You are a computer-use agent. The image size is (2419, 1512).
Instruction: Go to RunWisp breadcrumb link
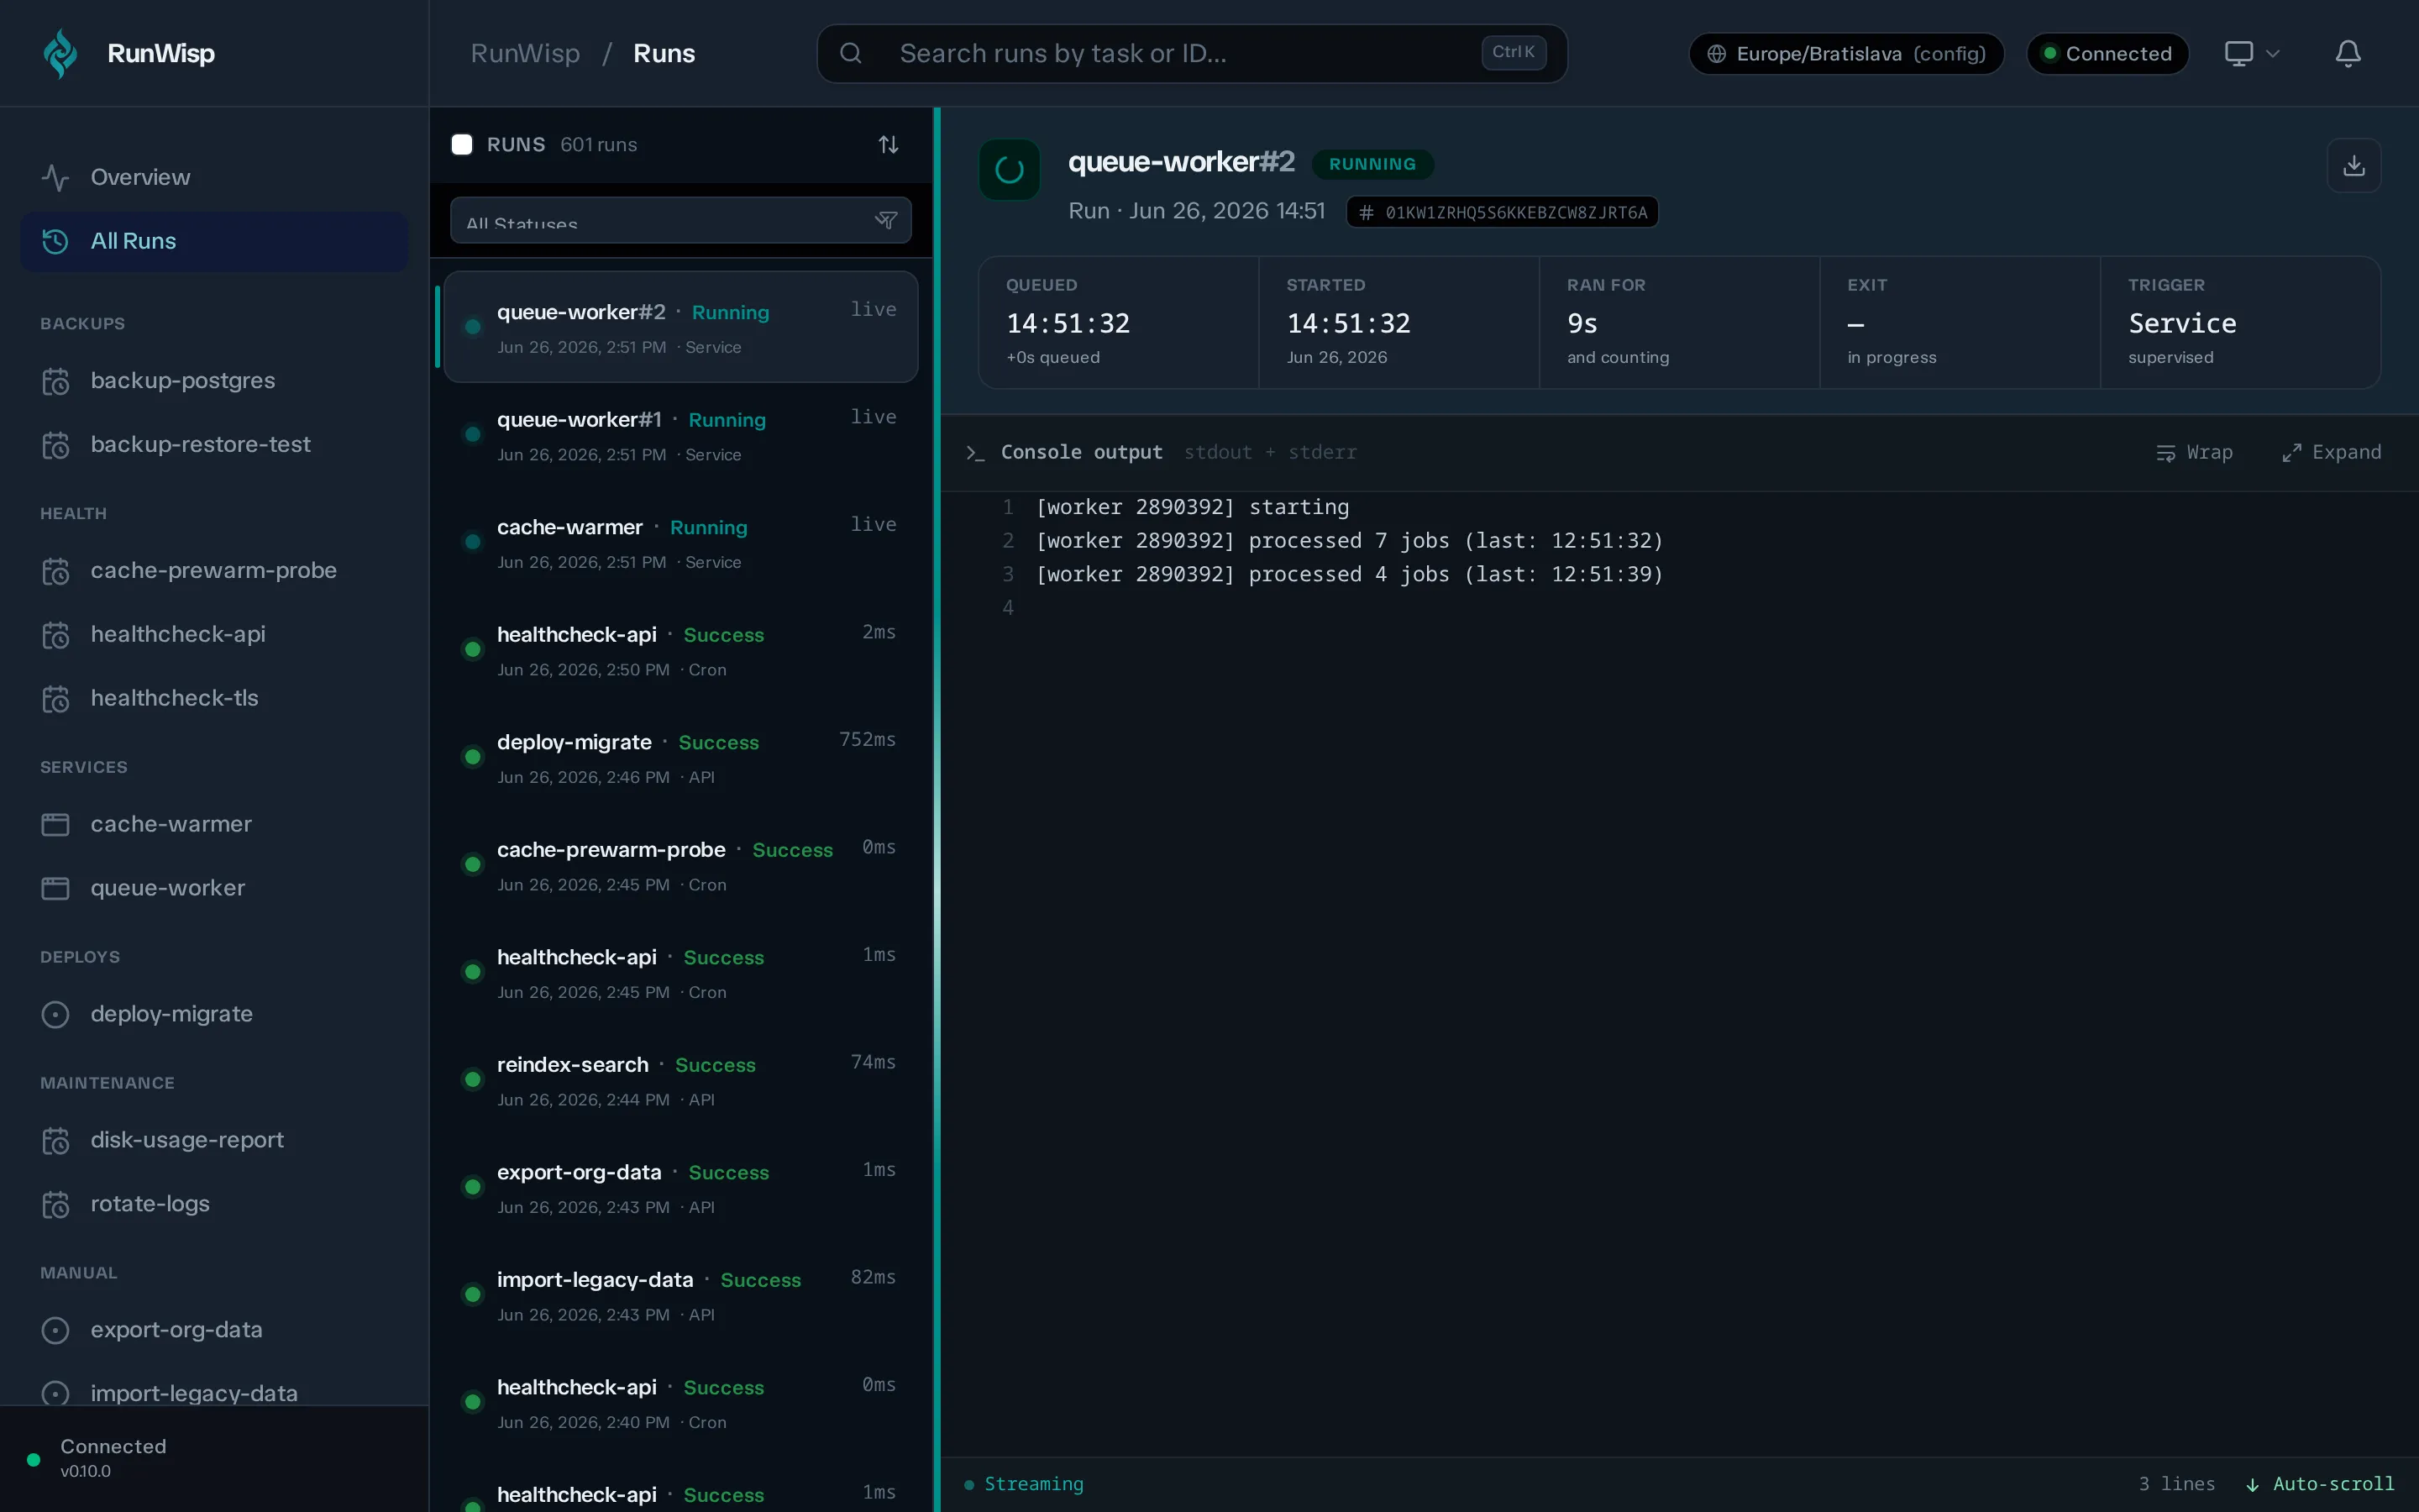tap(525, 53)
